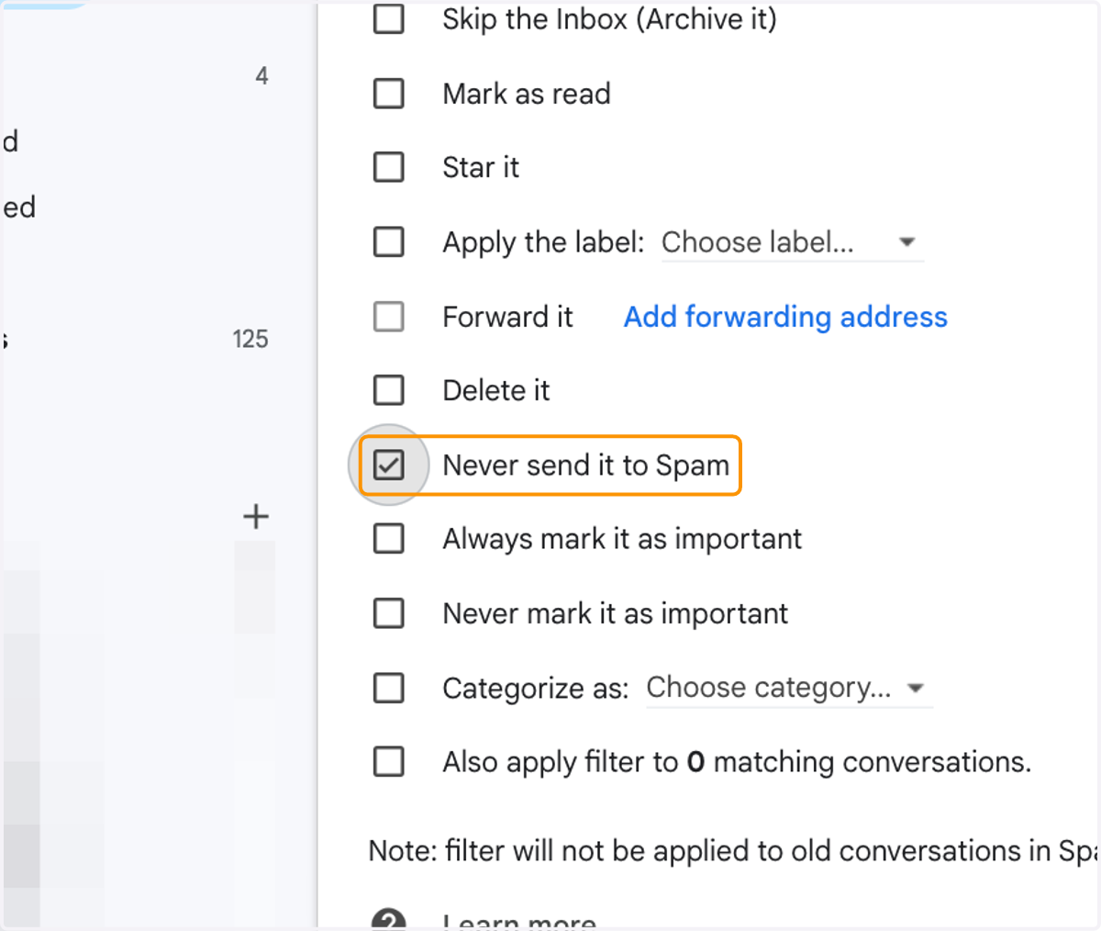The width and height of the screenshot is (1101, 931).
Task: Click the 125 count in the sidebar
Action: [250, 339]
